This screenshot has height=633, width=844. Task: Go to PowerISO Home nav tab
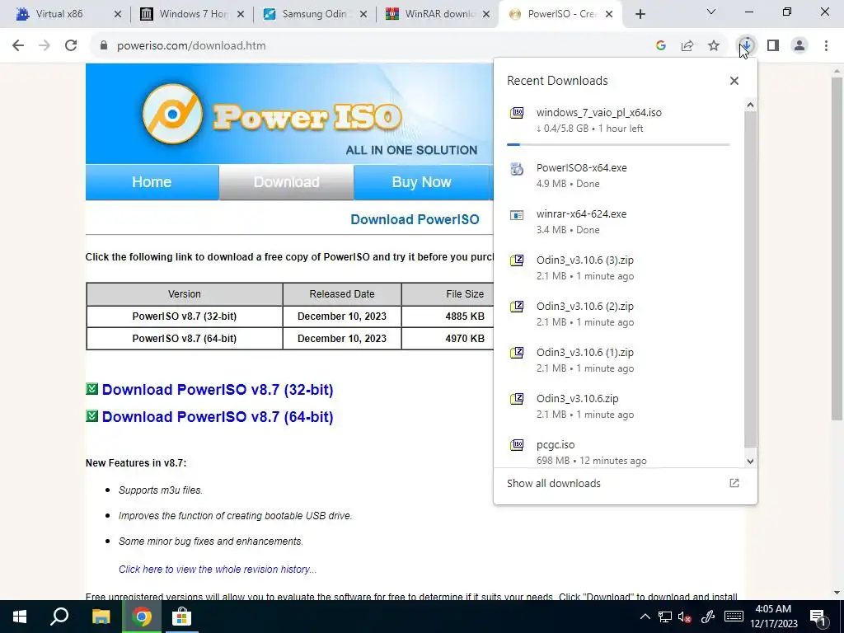pos(152,182)
